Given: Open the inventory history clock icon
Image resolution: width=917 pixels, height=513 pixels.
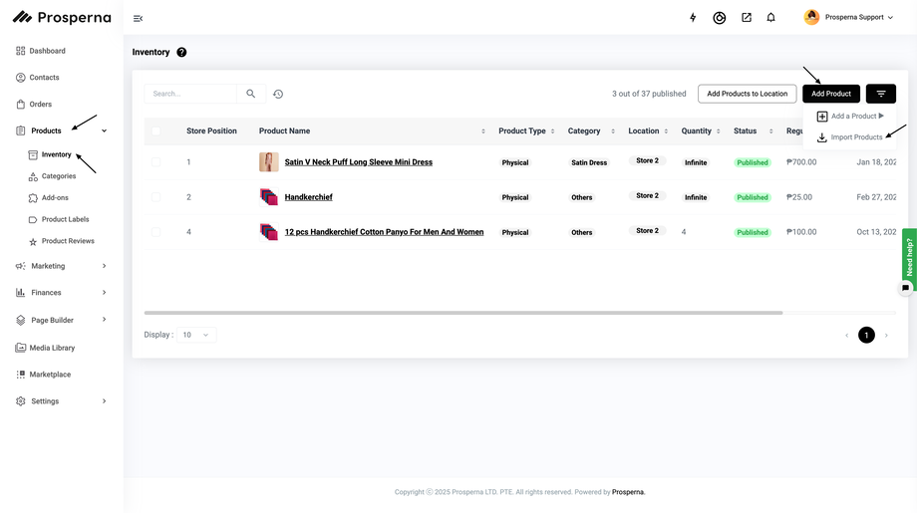Looking at the screenshot, I should (x=278, y=94).
